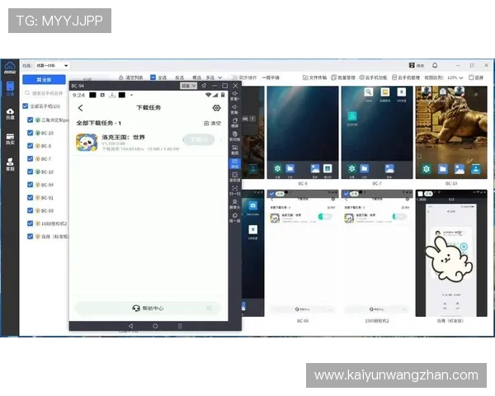The width and height of the screenshot is (495, 396).
Task: Uncheck the 自用(标准版) checkbox in device list
Action: 30,237
